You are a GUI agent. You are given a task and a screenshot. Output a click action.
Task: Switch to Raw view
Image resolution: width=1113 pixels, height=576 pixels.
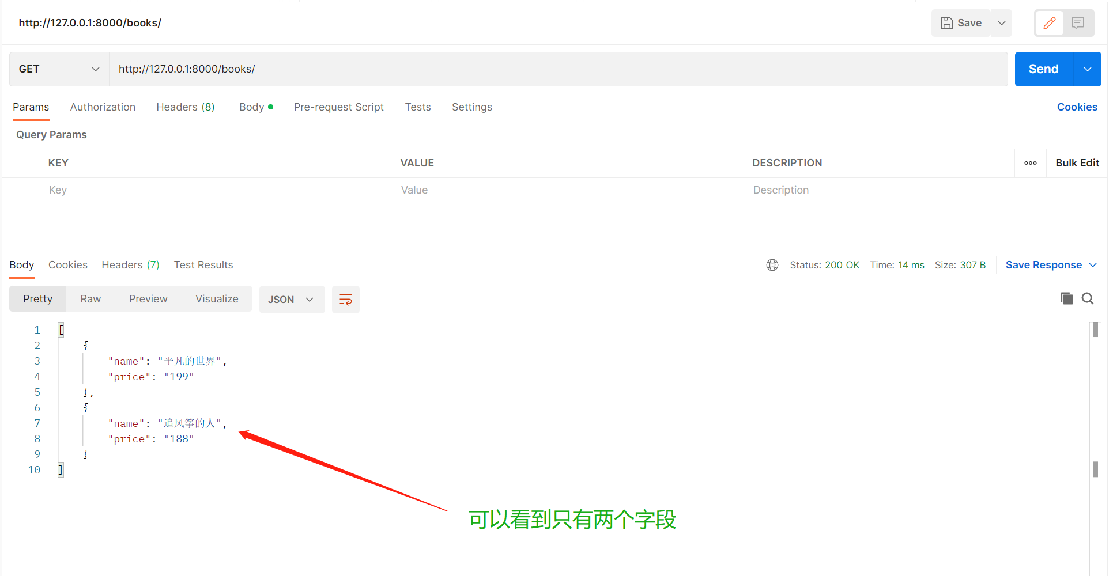(x=90, y=299)
